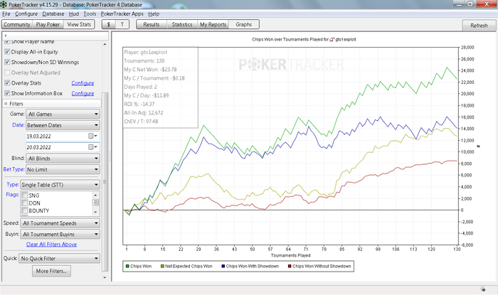
Task: Toggle Show Player Name checkbox
Action: click(7, 42)
